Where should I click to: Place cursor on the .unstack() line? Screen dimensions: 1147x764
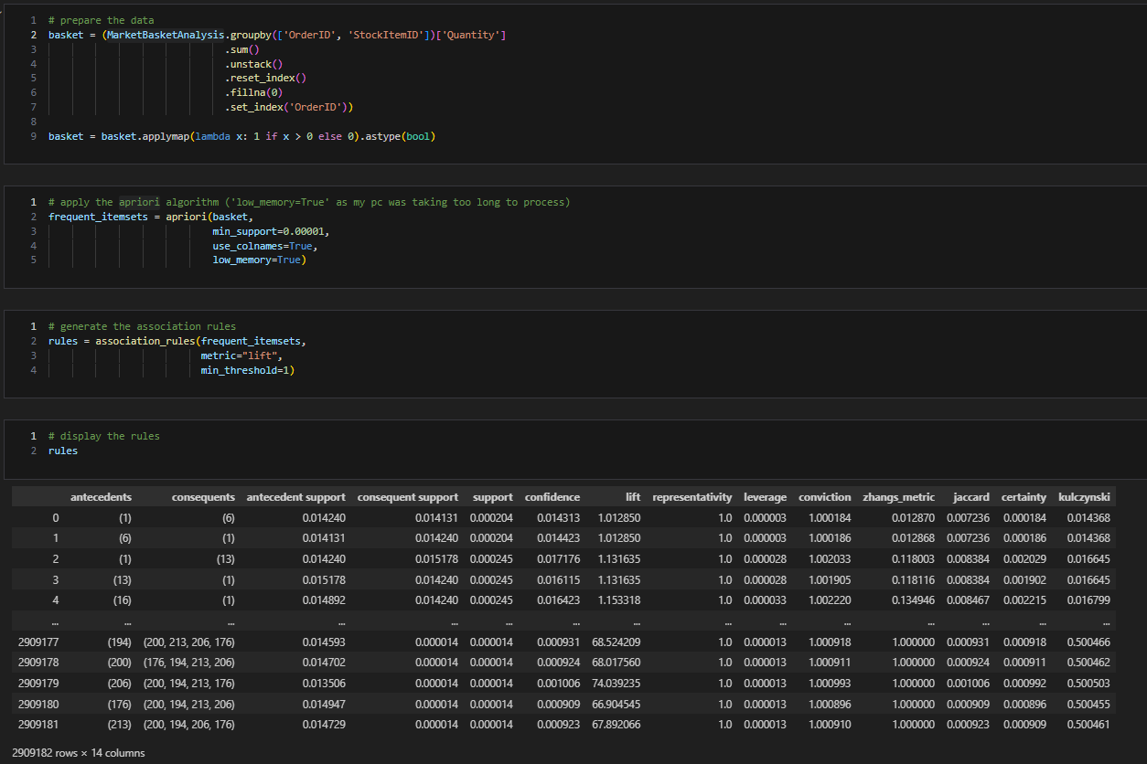(x=253, y=64)
